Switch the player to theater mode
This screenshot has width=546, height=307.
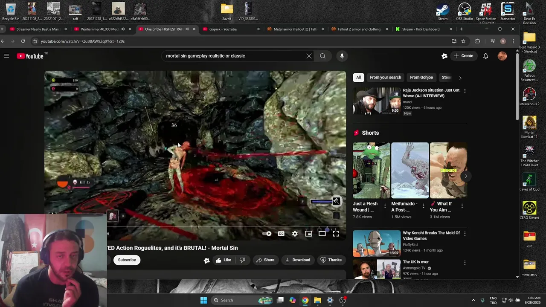point(322,234)
